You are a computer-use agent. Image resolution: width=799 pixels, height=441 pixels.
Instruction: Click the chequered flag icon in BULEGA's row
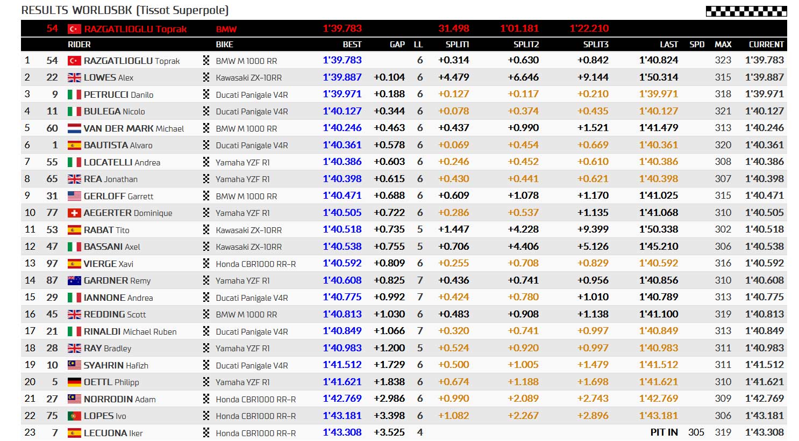[x=206, y=111]
